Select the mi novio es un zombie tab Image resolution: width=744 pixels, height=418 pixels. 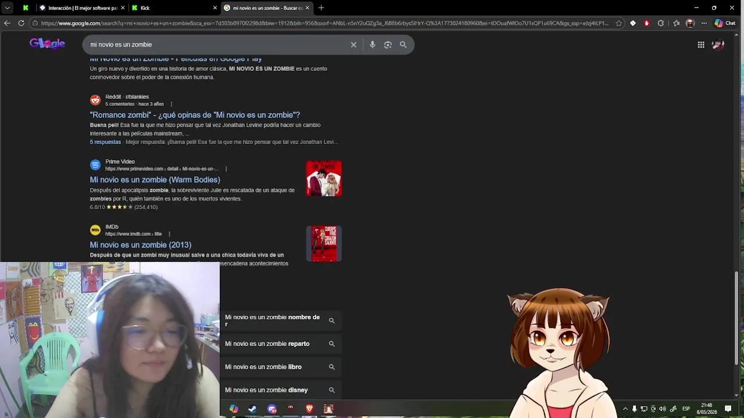tap(267, 8)
